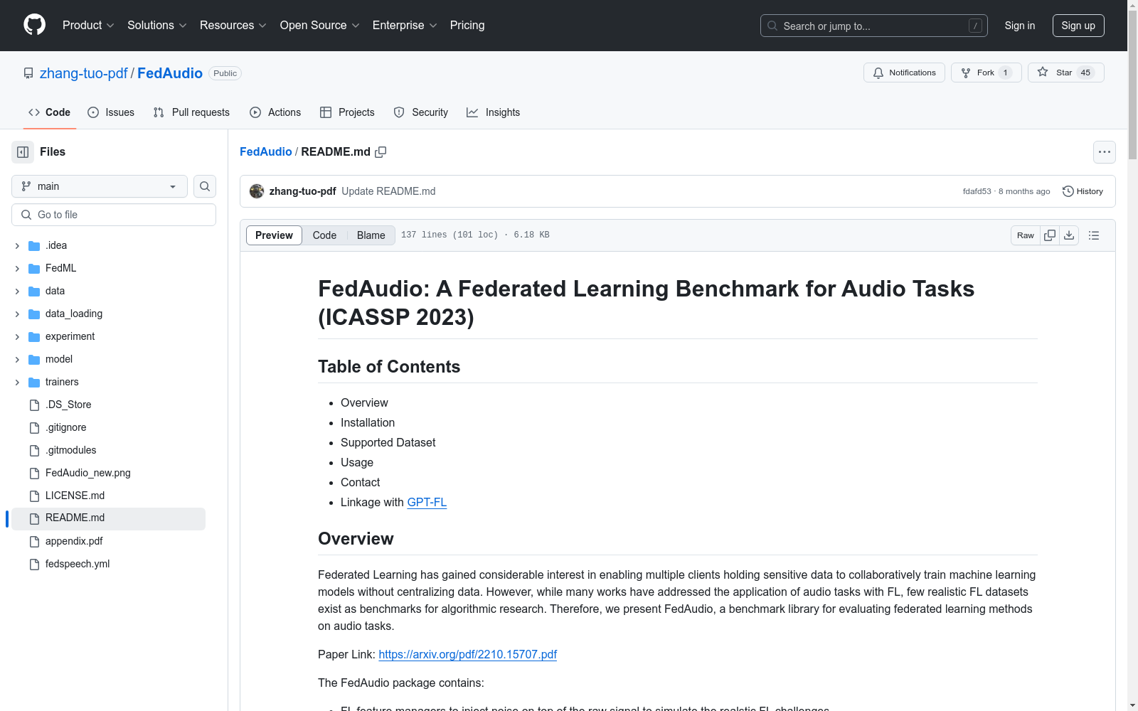Click the Update README.md commit message
Image resolution: width=1138 pixels, height=711 pixels.
[388, 191]
